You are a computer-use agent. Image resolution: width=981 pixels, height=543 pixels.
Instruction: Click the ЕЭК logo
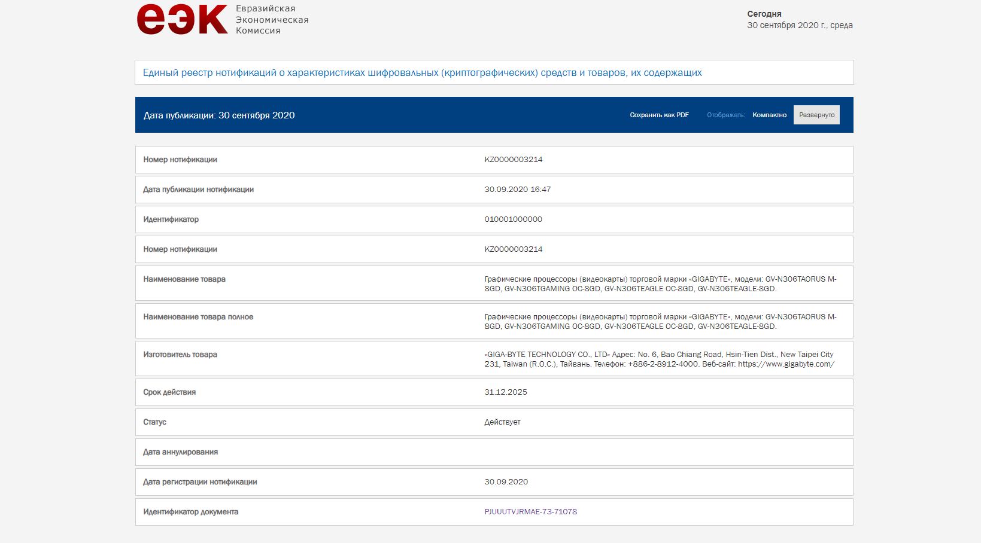[182, 19]
